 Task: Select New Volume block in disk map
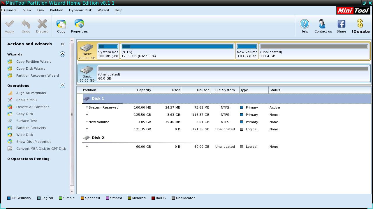point(247,51)
